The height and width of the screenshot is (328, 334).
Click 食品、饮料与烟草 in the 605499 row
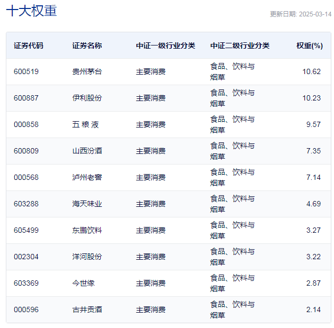pyautogui.click(x=232, y=231)
